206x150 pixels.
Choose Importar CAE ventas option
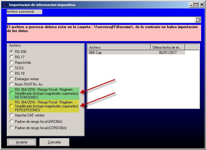(12, 115)
